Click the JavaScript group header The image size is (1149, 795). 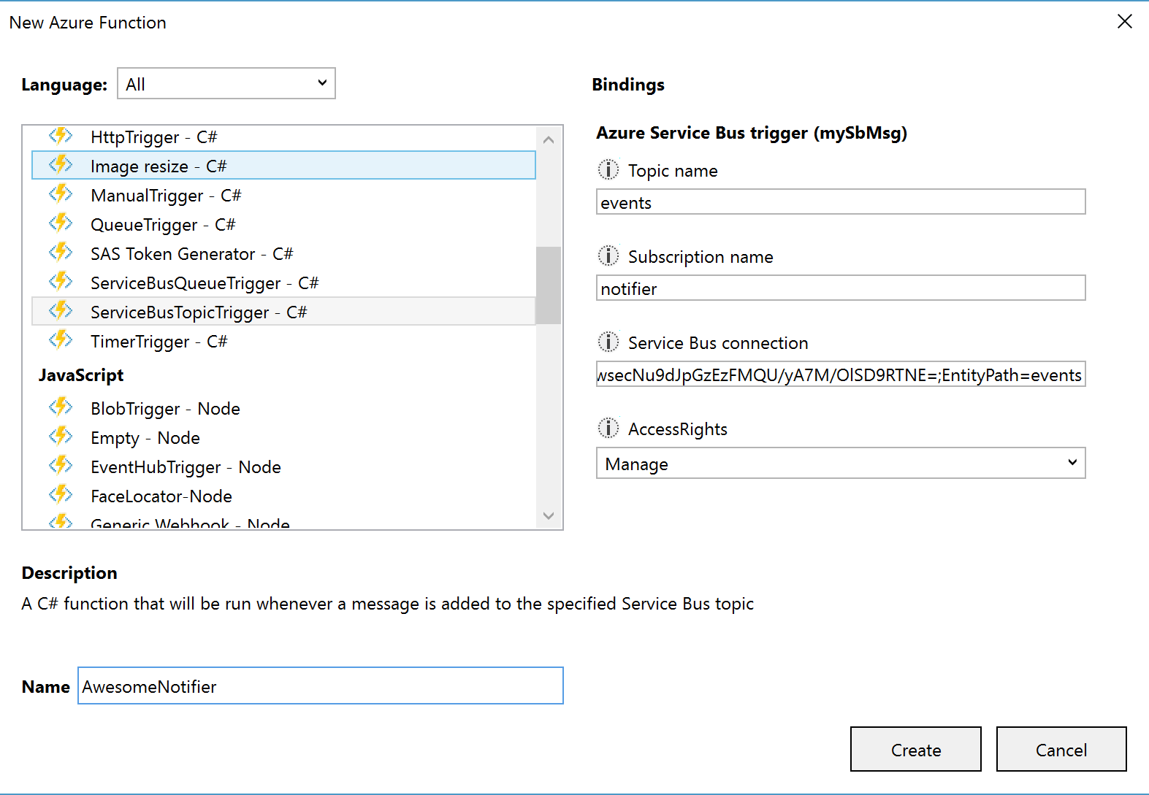pos(81,375)
